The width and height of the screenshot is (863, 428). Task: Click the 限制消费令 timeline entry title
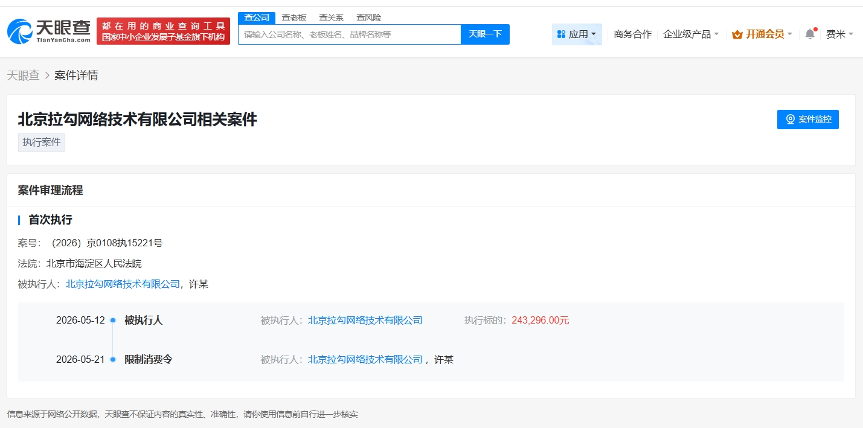tap(149, 360)
